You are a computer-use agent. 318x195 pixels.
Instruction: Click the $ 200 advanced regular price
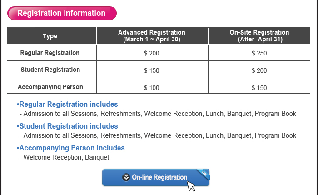(x=152, y=53)
